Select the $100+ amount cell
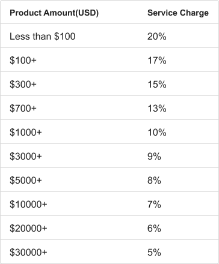Viewport: 219px width, 264px height. (23, 60)
